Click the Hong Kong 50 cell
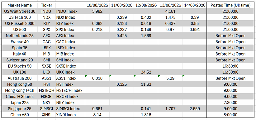The height and width of the screenshot is (120, 256). click(x=20, y=84)
